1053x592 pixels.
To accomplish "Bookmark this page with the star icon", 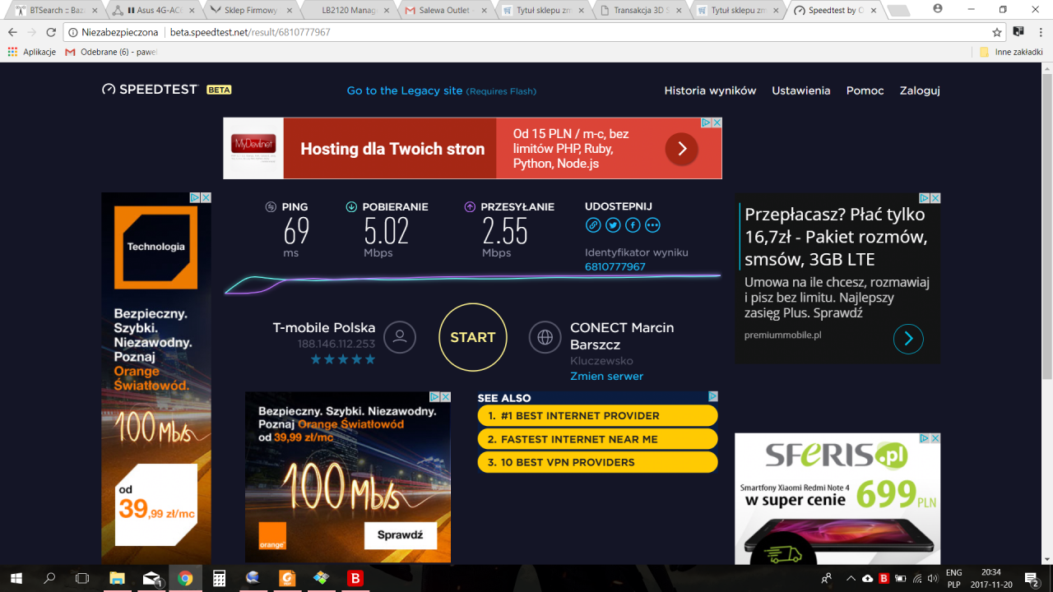I will pos(997,32).
